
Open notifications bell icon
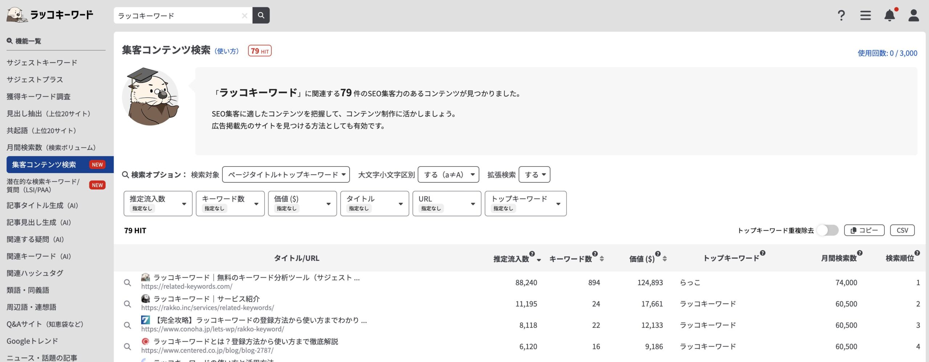pyautogui.click(x=890, y=15)
